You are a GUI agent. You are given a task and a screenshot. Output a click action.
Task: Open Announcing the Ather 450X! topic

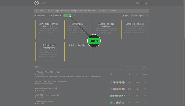coord(46,88)
